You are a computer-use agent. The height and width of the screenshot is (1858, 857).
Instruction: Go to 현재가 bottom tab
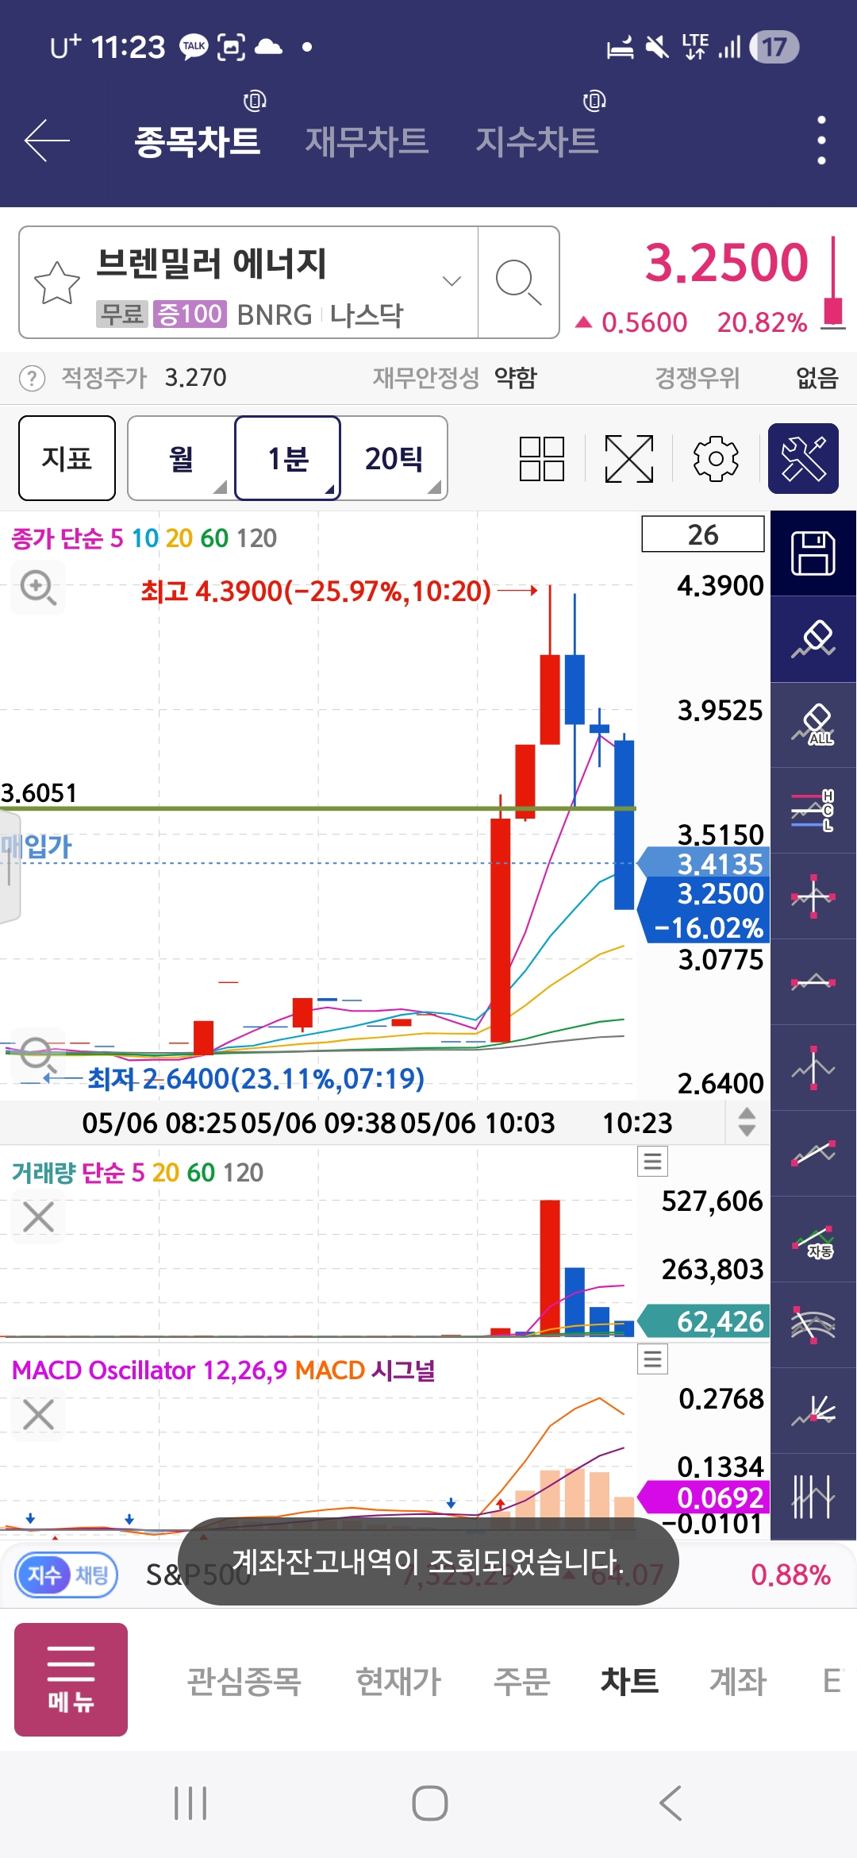(398, 1681)
